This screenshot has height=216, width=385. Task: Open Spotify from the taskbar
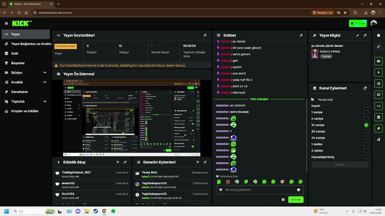(x=113, y=211)
